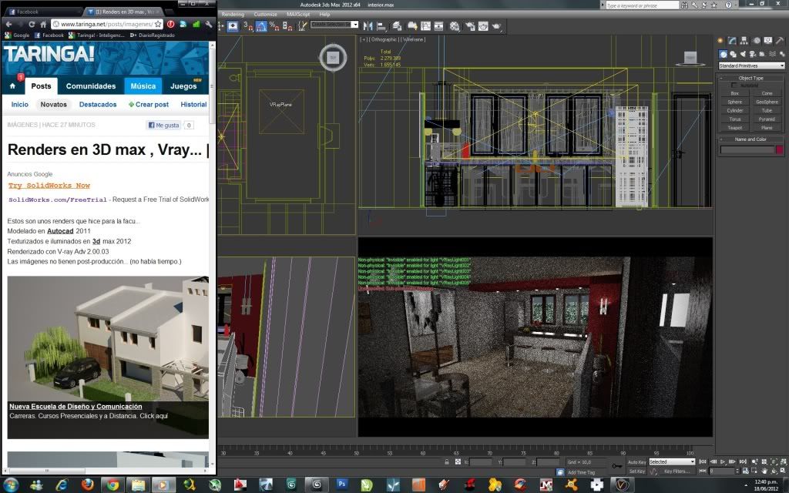Toggle the Percent Snap tool

274,26
